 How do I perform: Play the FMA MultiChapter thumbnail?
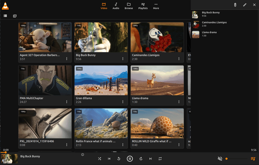[x=45, y=80]
